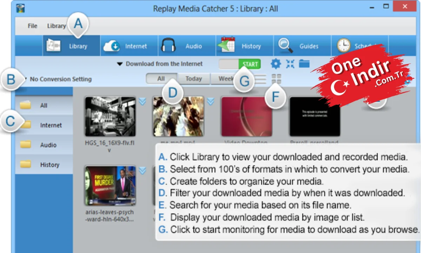Maximize the Replay Media Catcher window
This screenshot has width=421, height=253.
click(386, 6)
